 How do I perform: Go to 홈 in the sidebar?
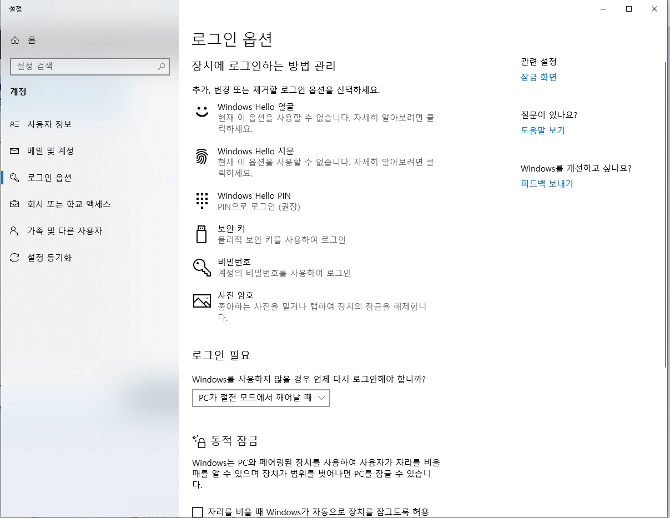click(89, 40)
